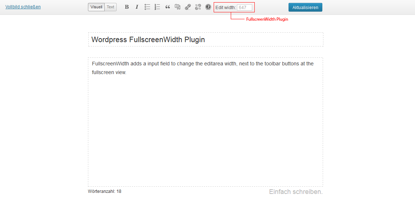Insert a numbered list

pos(157,7)
